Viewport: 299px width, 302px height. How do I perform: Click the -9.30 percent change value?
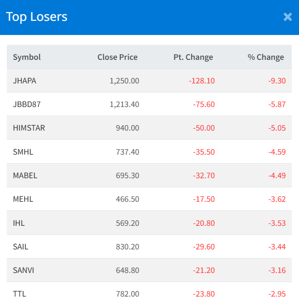point(277,81)
